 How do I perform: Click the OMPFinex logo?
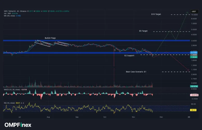[18, 125]
